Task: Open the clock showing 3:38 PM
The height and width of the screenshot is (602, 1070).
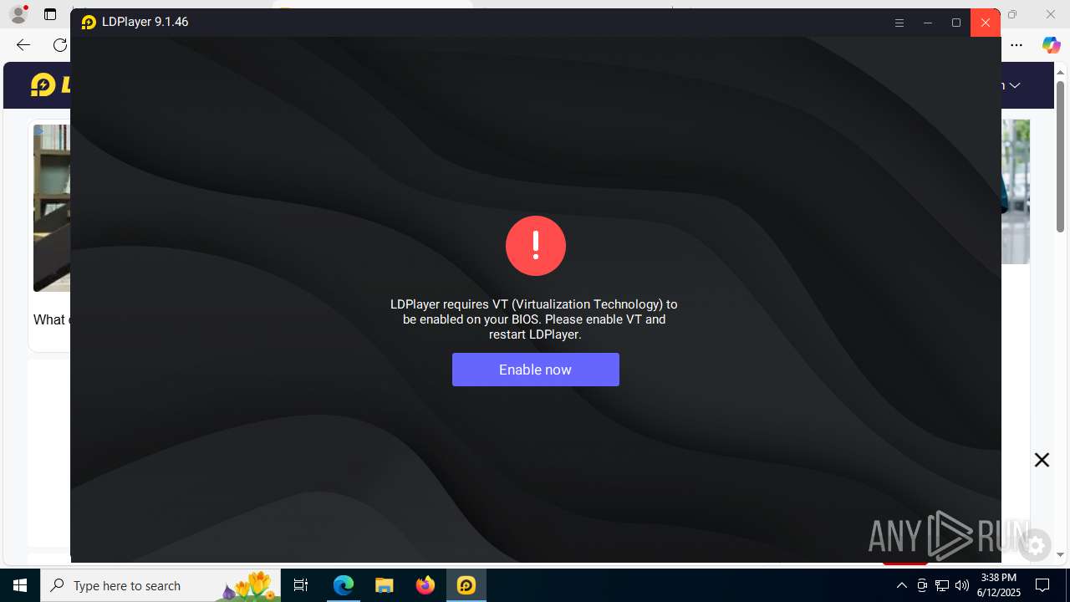Action: point(1000,585)
